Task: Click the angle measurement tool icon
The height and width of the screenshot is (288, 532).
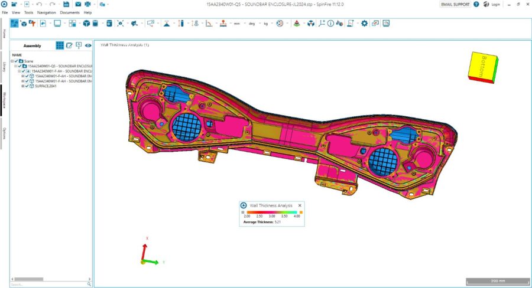Action: coord(209,24)
